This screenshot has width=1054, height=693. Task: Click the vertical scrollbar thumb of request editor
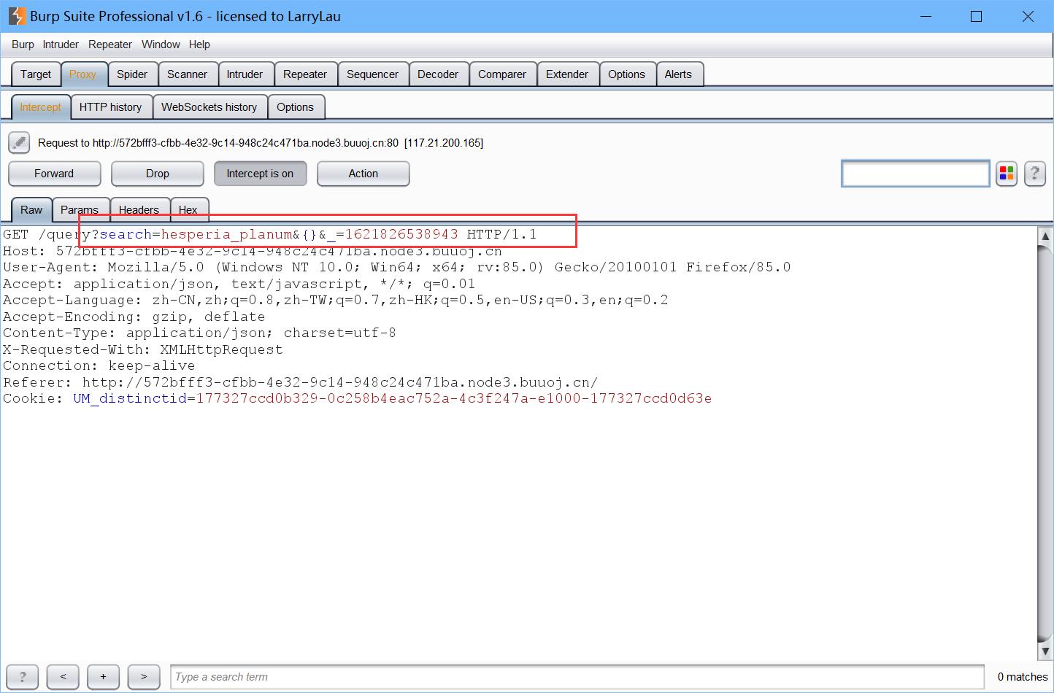point(1045,444)
